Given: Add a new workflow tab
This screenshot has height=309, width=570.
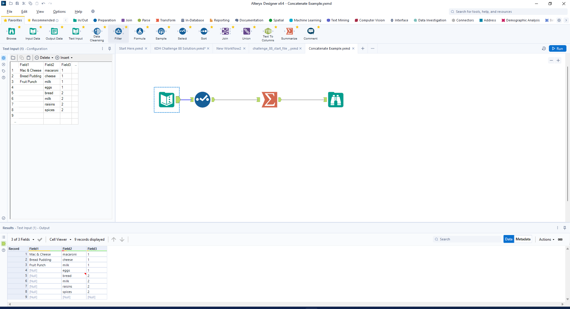Looking at the screenshot, I should tap(363, 49).
